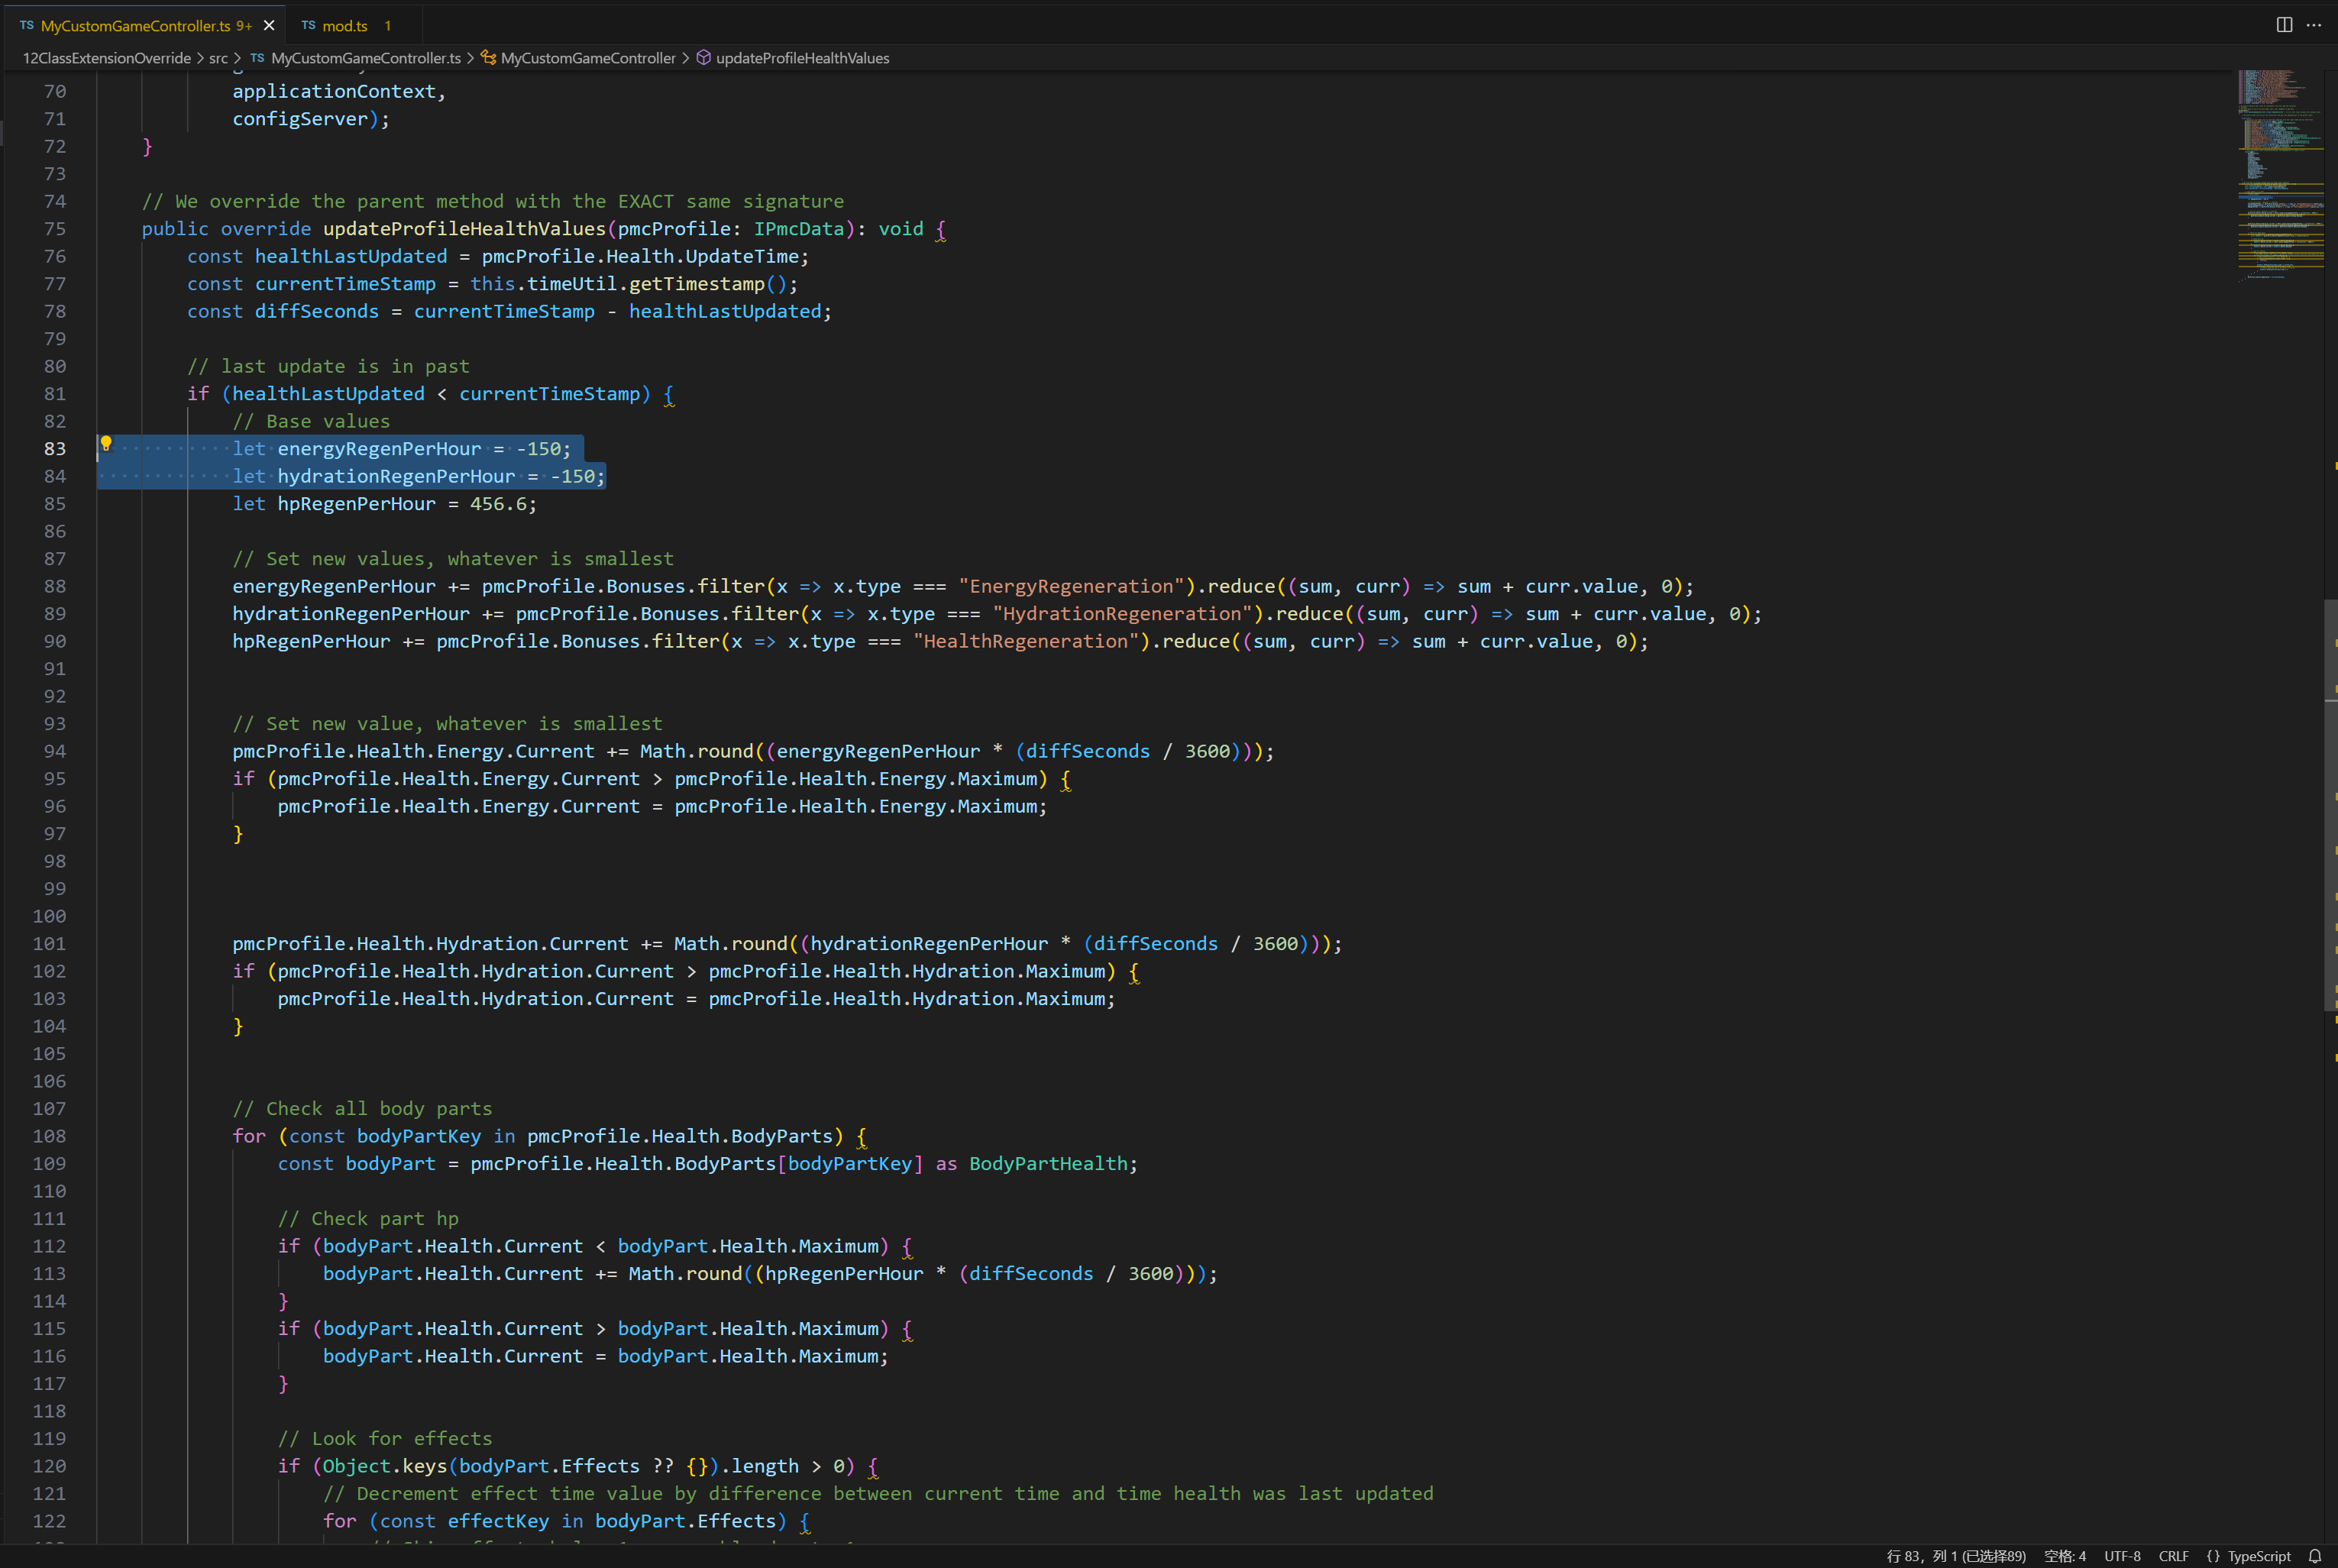Select the MyCustomGameController.ts editor tab
The height and width of the screenshot is (1568, 2338).
[135, 26]
